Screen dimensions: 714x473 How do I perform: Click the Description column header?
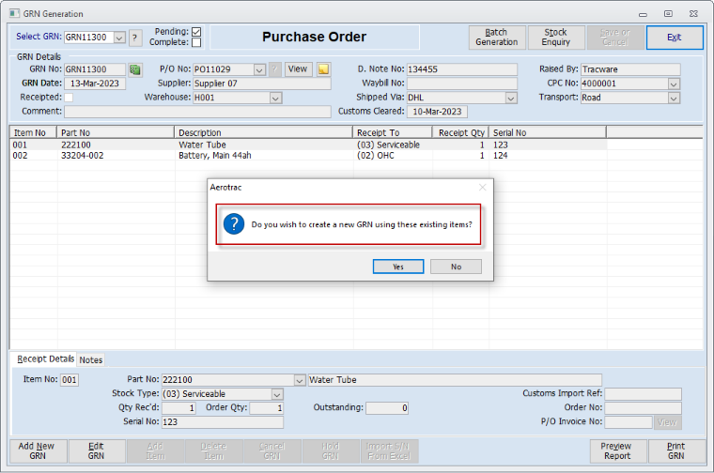[x=264, y=133]
